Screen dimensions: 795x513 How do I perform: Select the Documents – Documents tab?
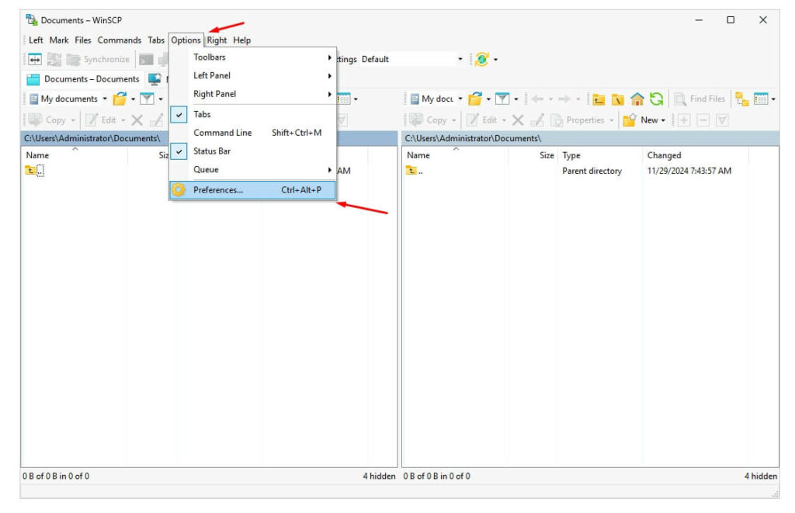coord(82,79)
